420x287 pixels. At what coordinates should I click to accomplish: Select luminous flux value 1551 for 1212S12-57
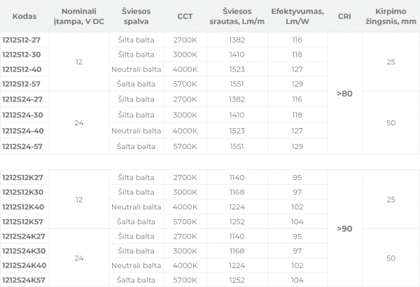point(237,84)
